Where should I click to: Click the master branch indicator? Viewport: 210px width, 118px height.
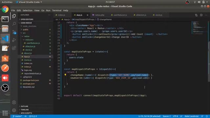point(17,116)
